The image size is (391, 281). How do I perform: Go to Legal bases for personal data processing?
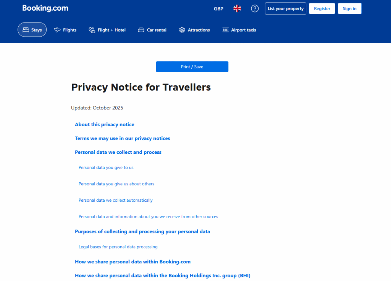[118, 247]
